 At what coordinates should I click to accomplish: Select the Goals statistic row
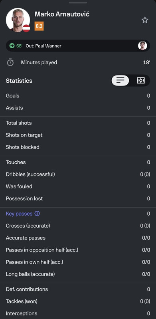click(78, 95)
